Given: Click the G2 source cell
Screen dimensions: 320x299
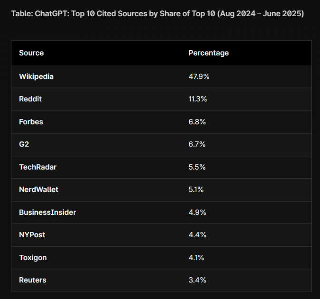Looking at the screenshot, I should click(x=24, y=145).
